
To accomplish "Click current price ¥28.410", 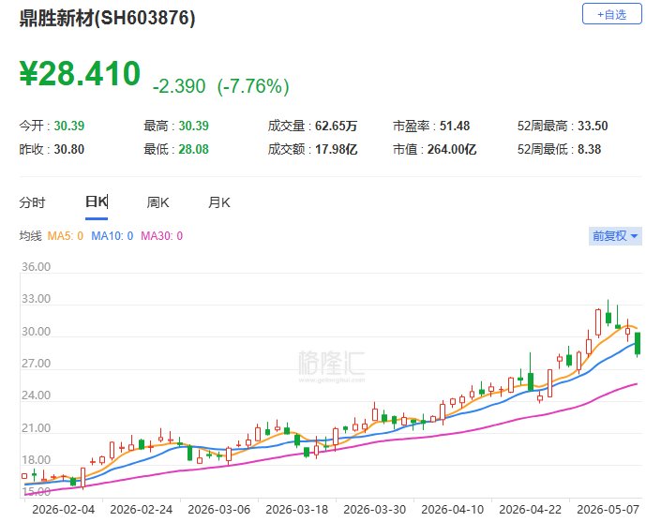I will 80,74.
